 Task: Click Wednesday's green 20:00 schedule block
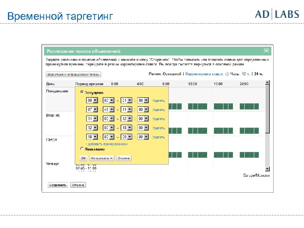249,155
